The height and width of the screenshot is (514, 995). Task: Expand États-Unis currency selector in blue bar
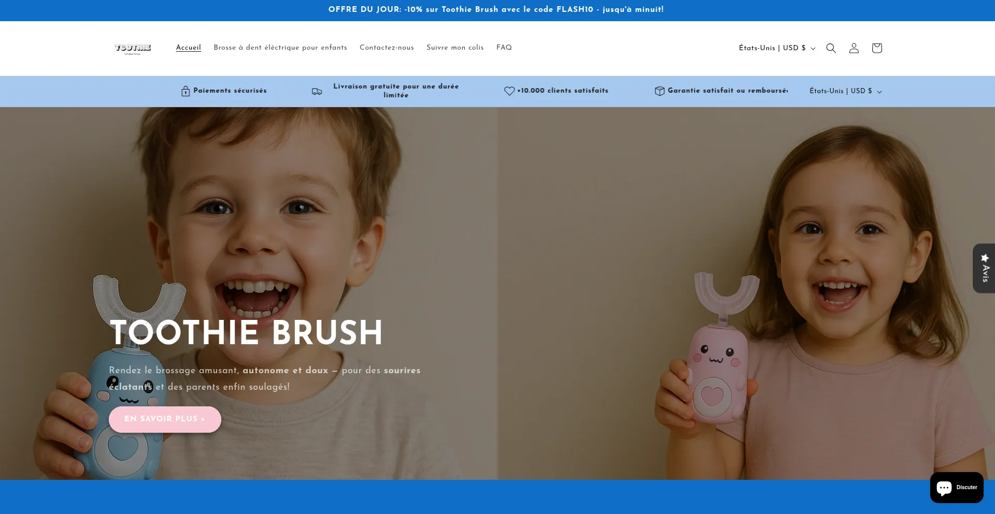(x=845, y=91)
